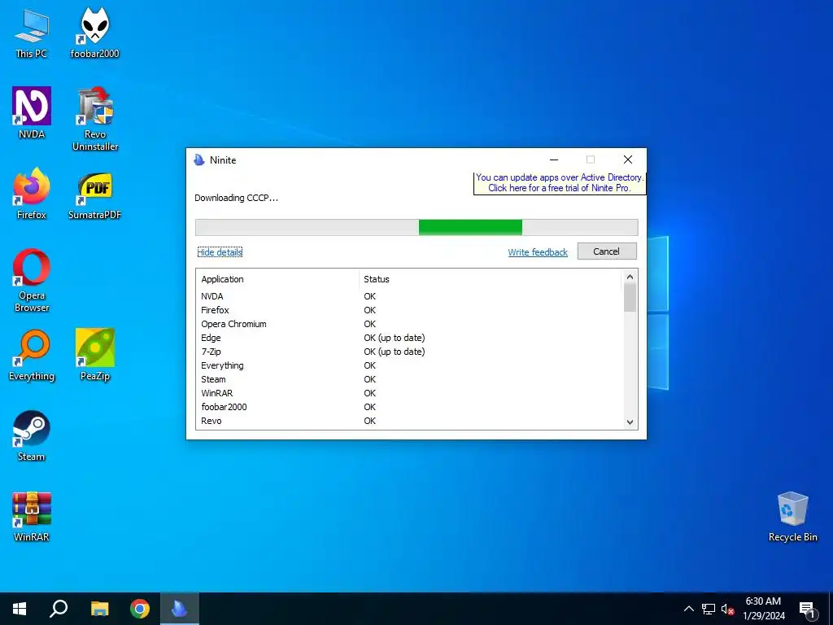Image resolution: width=833 pixels, height=625 pixels.
Task: Open File Explorer from the taskbar
Action: click(99, 609)
